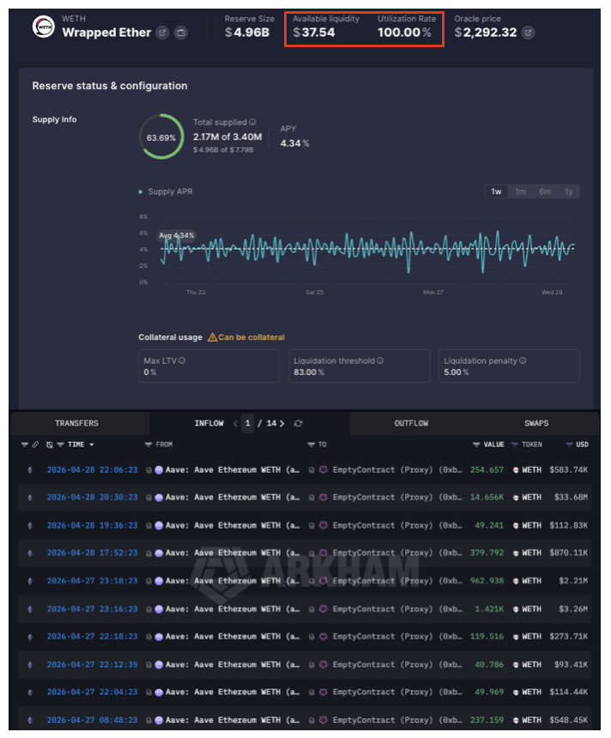Click the WETH token logo

tap(43, 27)
